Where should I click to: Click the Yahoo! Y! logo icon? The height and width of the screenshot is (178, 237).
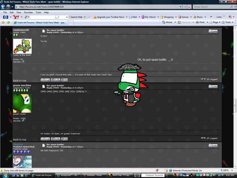pos(16,17)
